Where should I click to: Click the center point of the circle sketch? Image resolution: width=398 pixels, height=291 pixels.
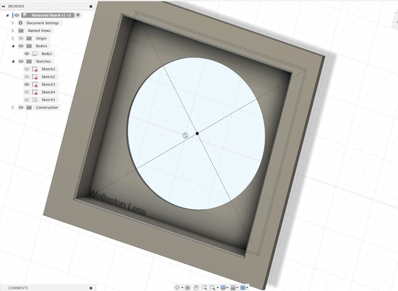(x=197, y=133)
